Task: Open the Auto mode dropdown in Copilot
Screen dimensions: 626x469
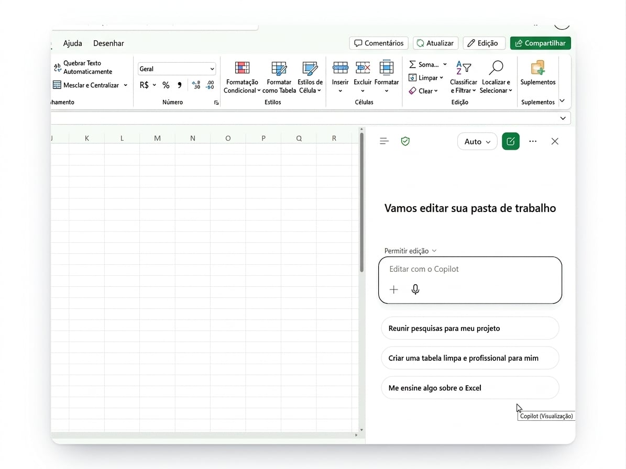Action: (x=477, y=141)
